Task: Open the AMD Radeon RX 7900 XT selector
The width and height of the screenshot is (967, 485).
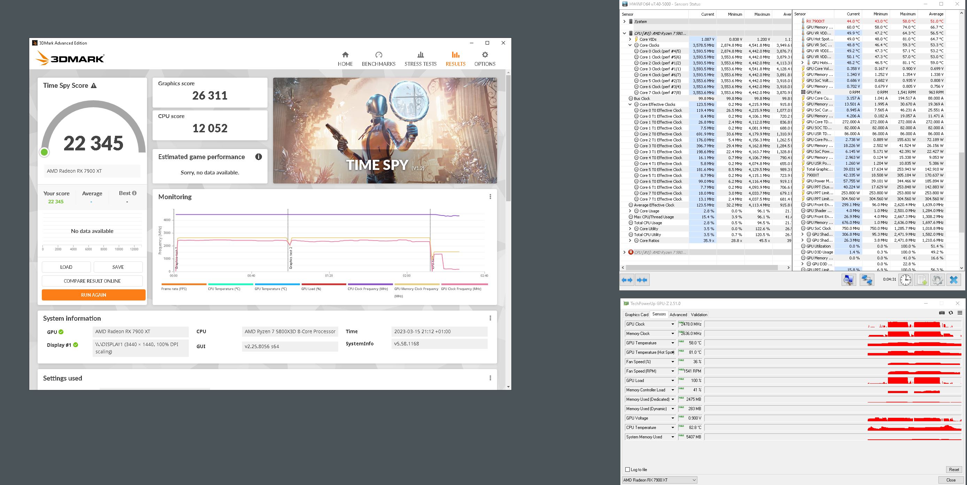Action: click(x=659, y=480)
